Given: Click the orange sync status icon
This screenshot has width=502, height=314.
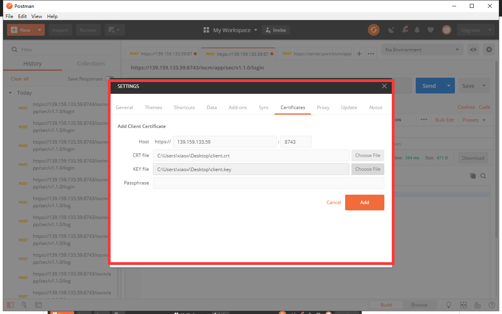Looking at the screenshot, I should pyautogui.click(x=374, y=30).
